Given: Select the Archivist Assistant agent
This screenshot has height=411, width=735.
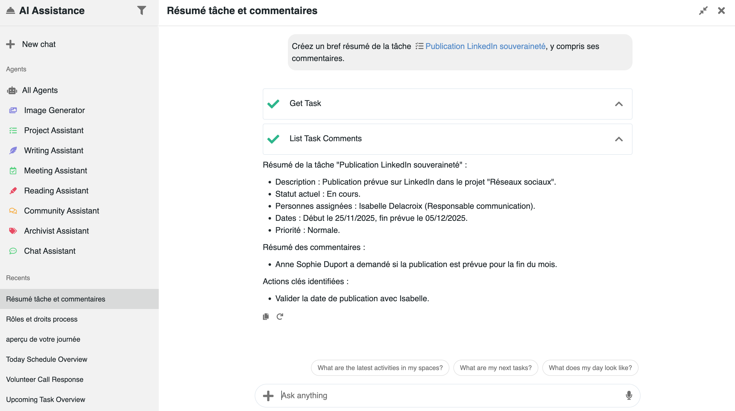Looking at the screenshot, I should coord(56,231).
